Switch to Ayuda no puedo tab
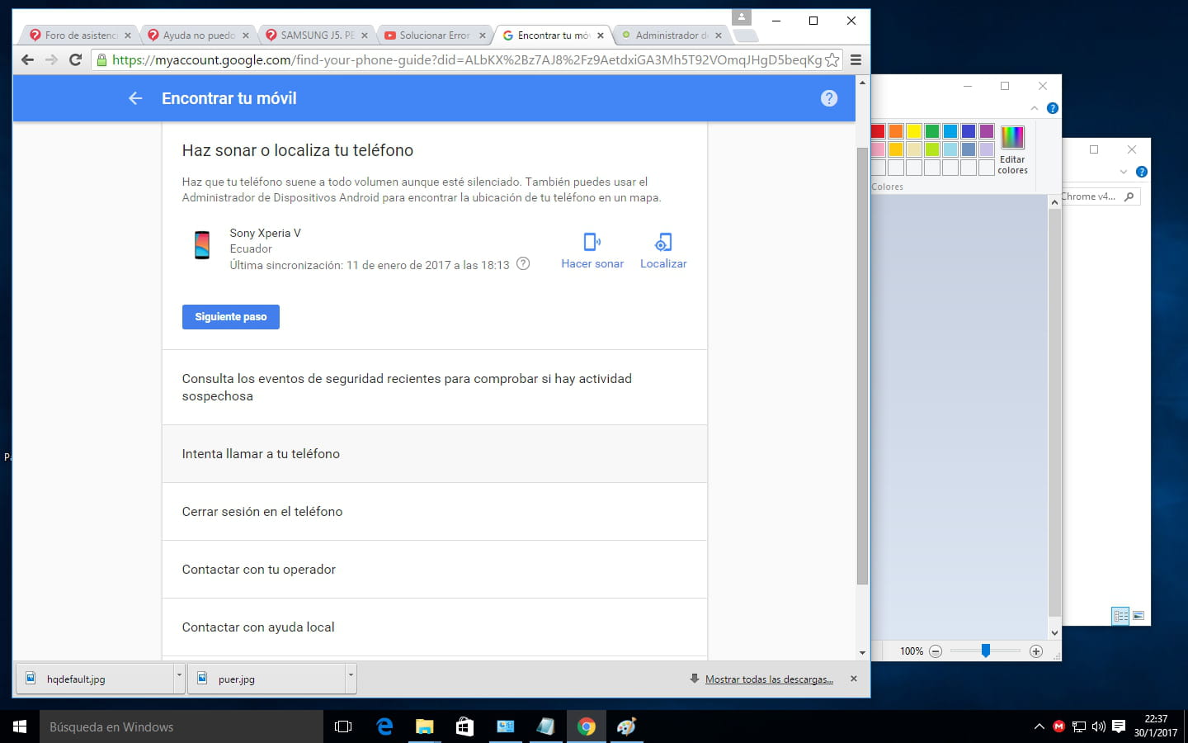1188x743 pixels. click(198, 35)
